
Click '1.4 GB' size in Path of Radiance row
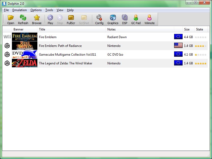188,46
